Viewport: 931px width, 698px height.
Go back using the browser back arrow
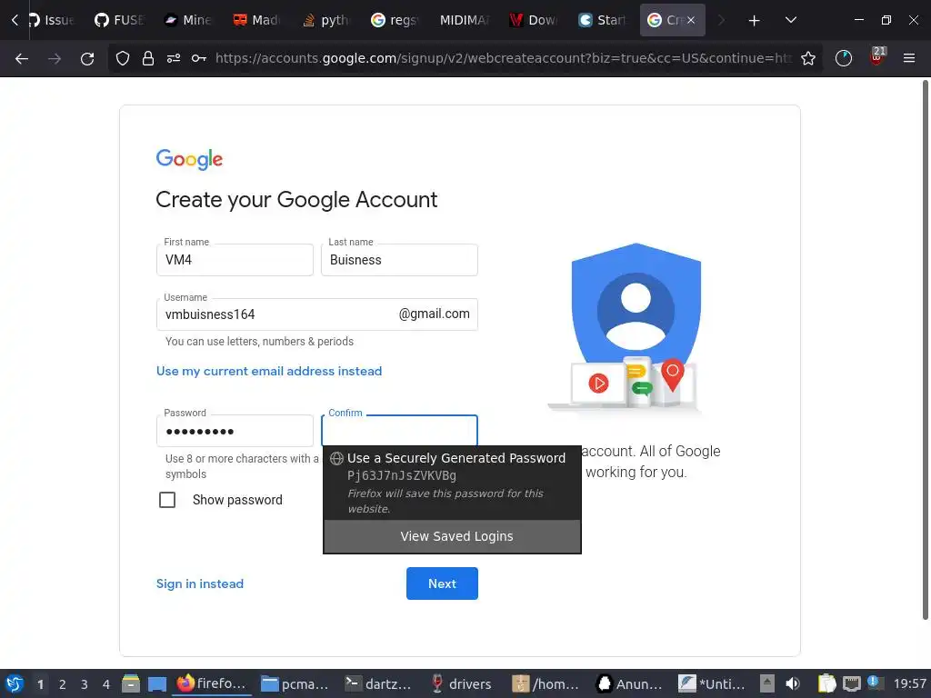click(x=22, y=58)
